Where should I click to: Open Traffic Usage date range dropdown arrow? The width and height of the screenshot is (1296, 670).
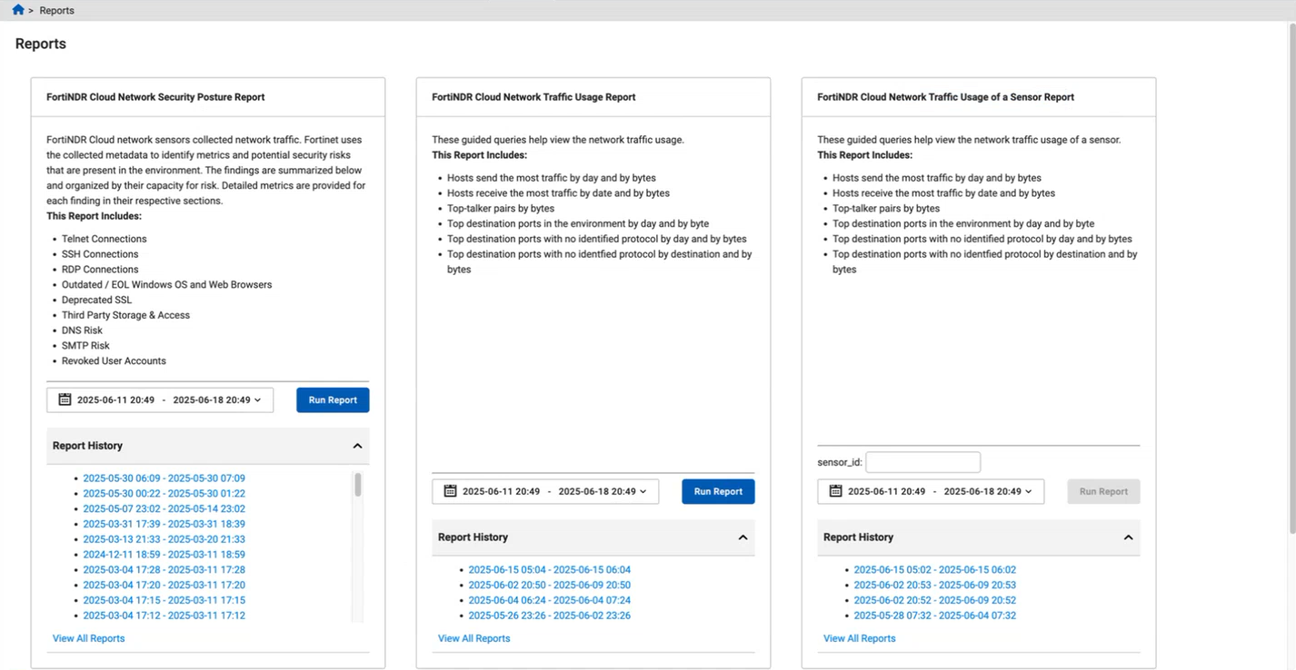pos(643,491)
